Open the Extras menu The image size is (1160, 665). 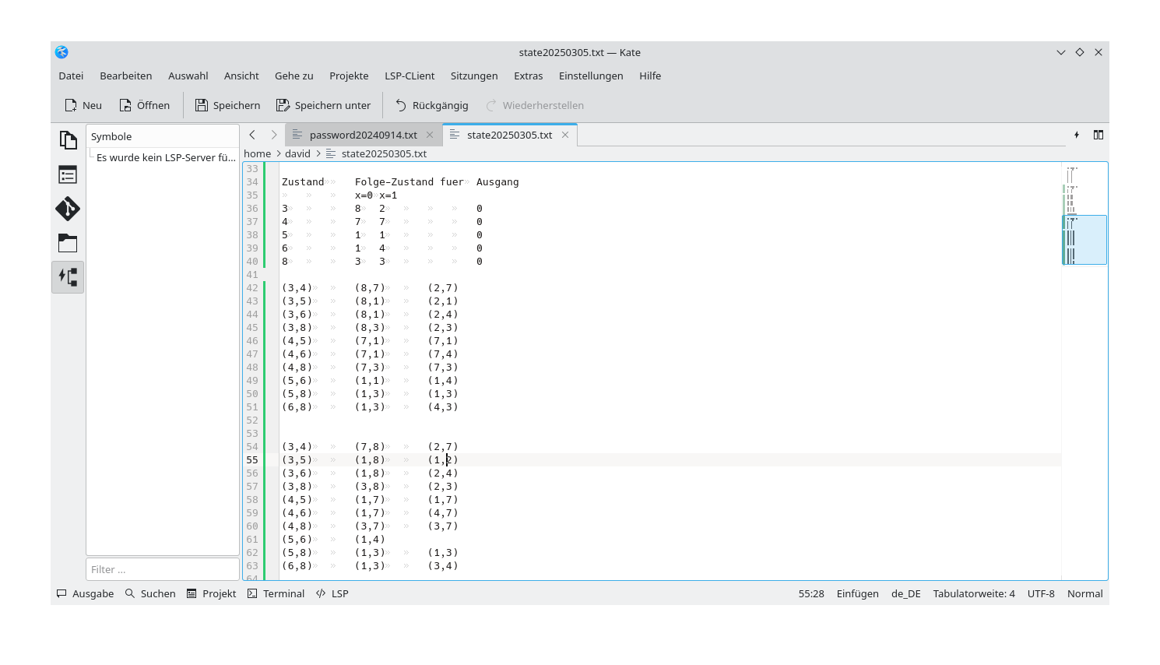click(528, 76)
